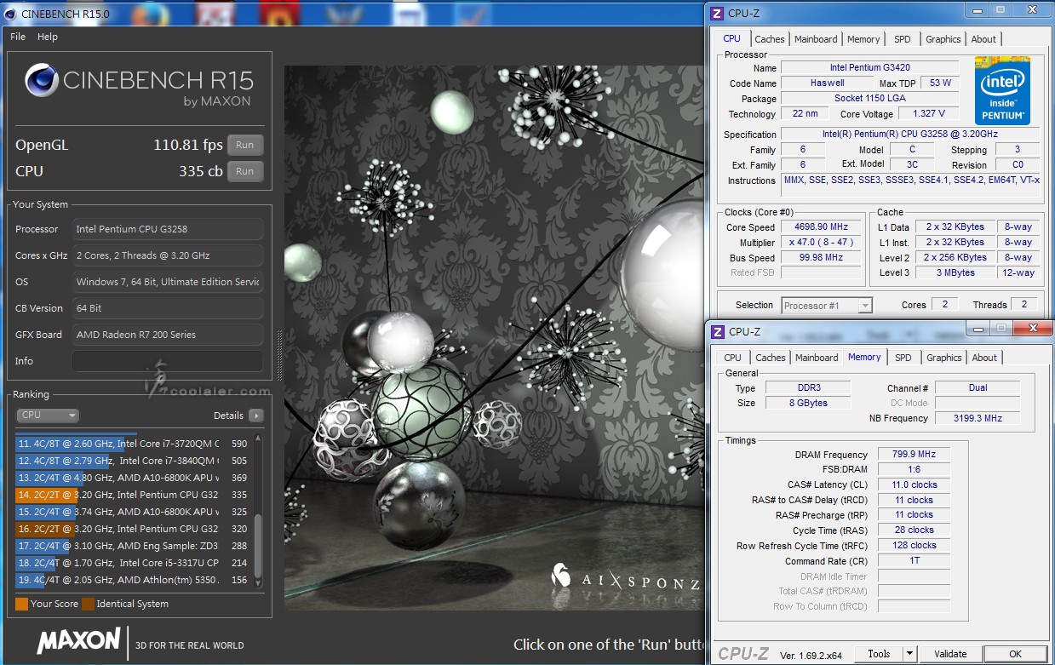
Task: Click the Intel Inside Pentium logo
Action: click(x=1002, y=90)
